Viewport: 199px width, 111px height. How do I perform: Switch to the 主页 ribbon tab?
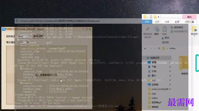click(157, 22)
